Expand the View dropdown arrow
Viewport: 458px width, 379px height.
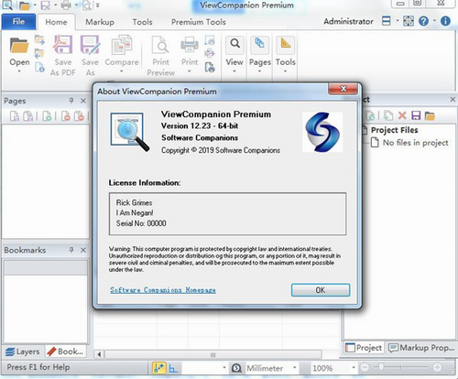pyautogui.click(x=234, y=71)
